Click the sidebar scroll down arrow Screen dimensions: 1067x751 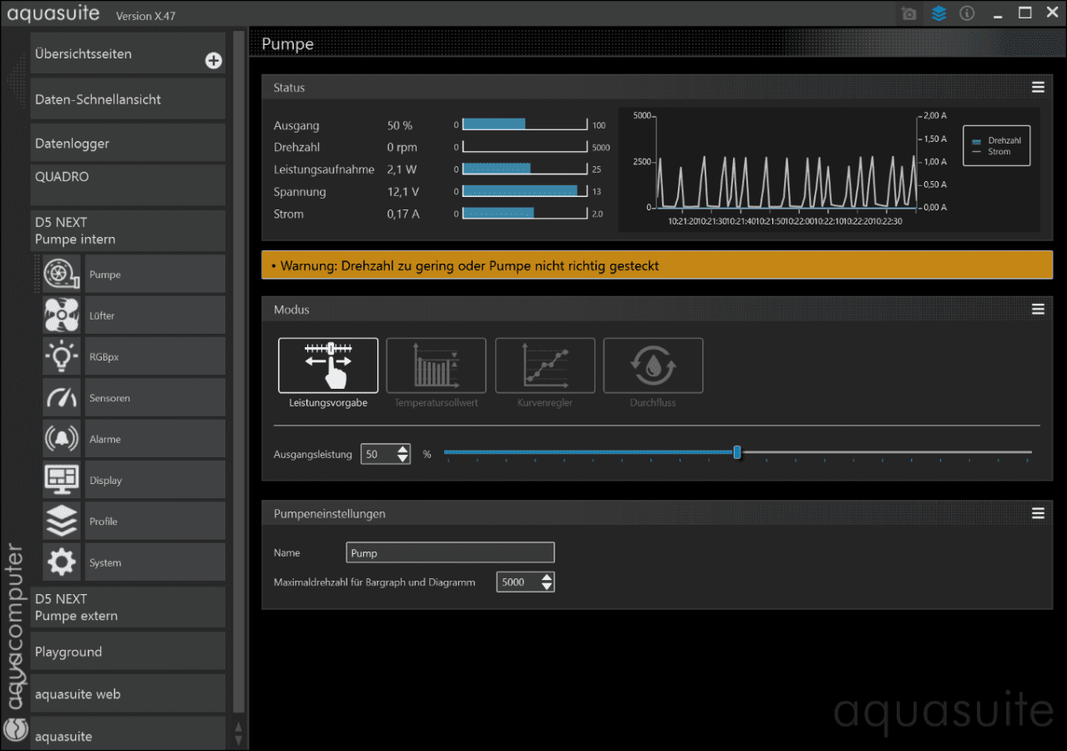click(x=239, y=740)
